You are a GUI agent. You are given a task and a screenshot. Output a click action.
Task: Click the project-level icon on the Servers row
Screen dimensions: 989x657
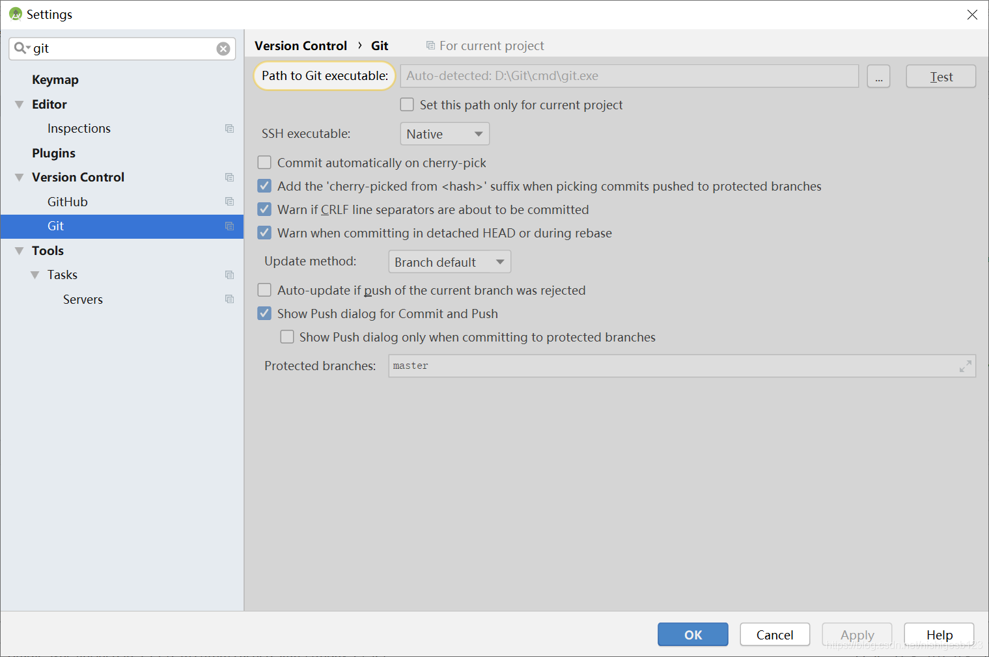[230, 299]
